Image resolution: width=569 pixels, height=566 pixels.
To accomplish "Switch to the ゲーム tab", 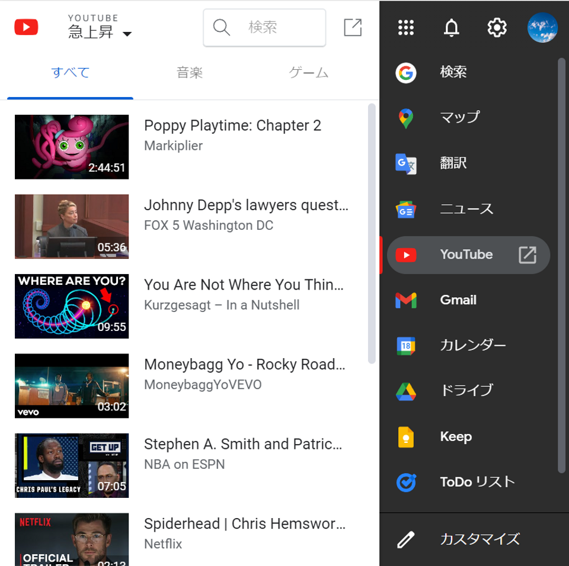I will (x=309, y=72).
